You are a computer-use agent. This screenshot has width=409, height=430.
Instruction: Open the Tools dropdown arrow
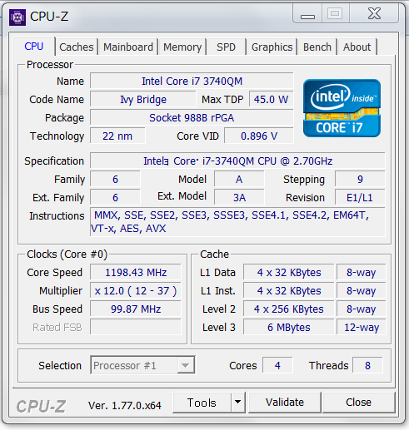[237, 402]
